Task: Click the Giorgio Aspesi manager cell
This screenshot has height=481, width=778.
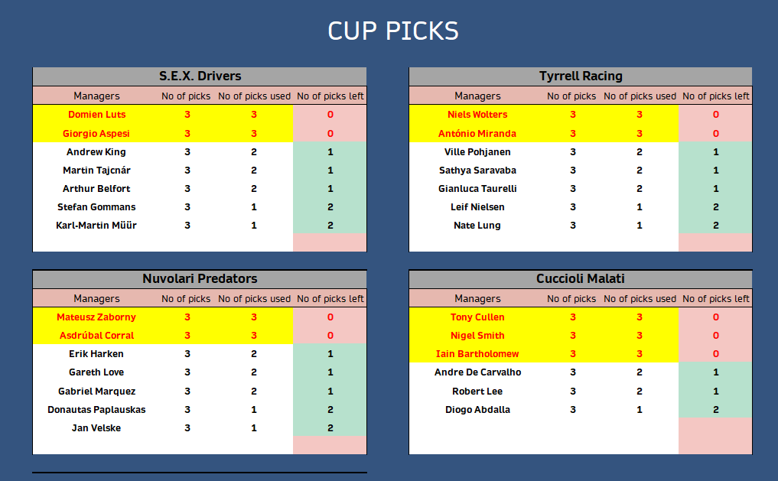Action: click(96, 133)
